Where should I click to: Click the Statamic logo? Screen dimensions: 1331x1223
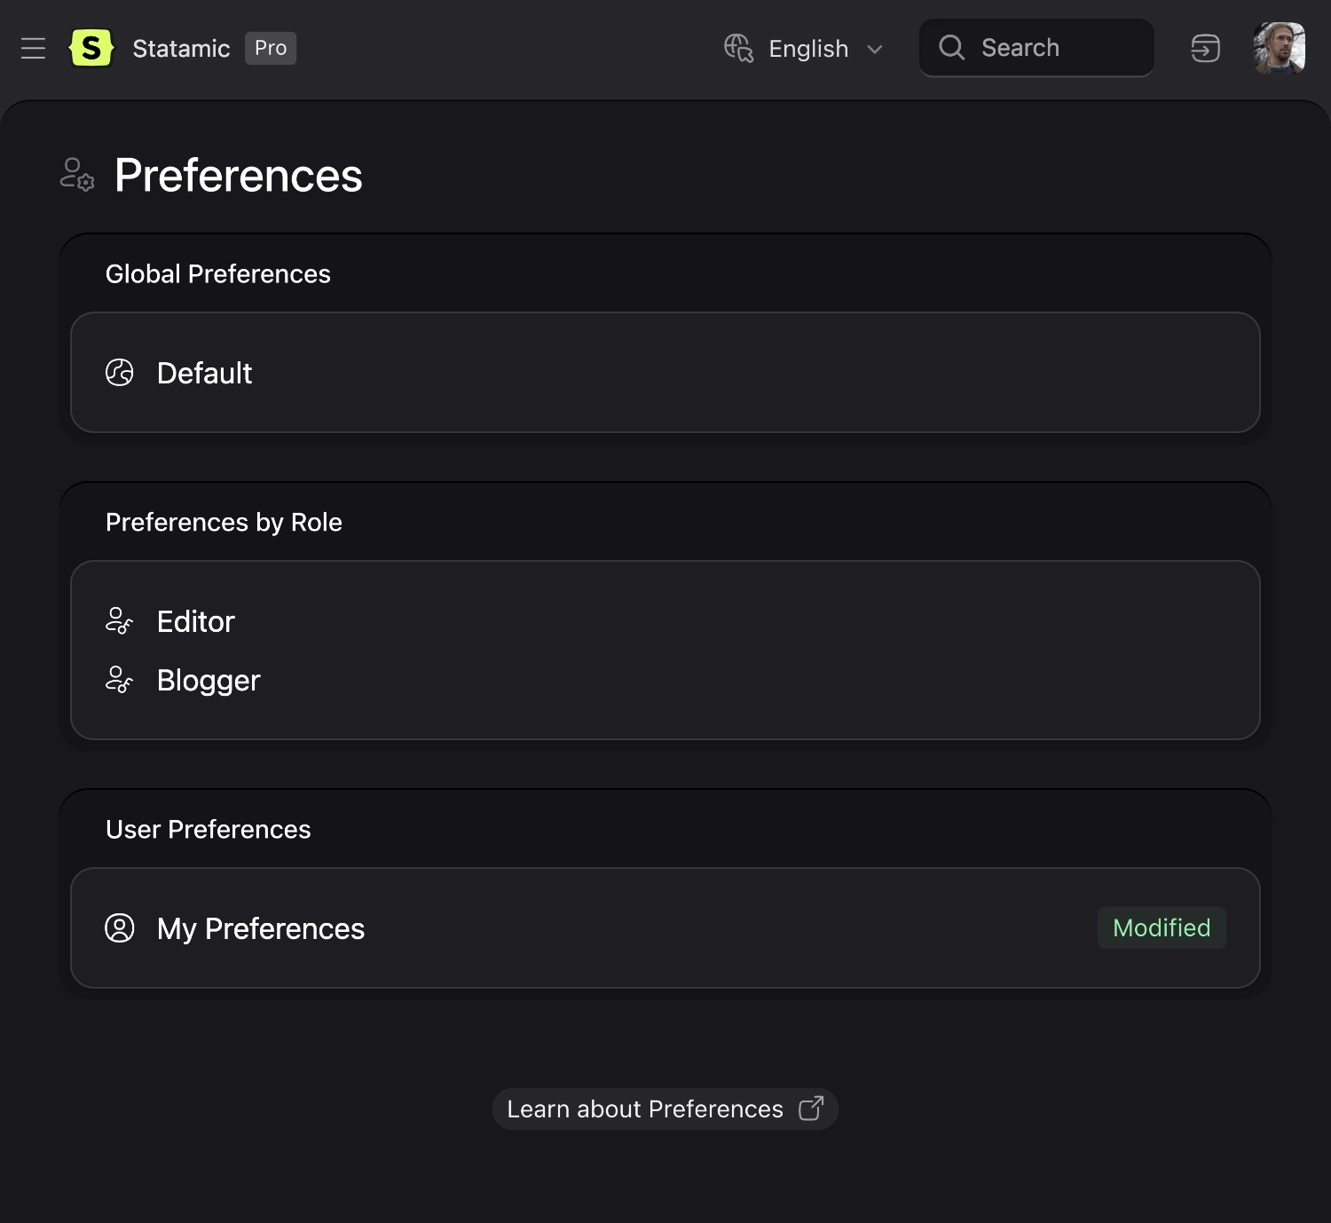pos(91,48)
